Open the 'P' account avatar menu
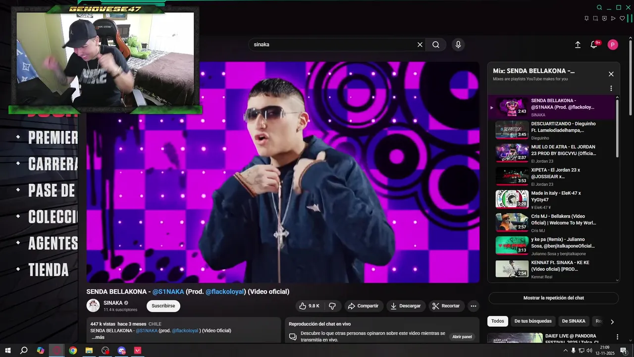 coord(613,45)
